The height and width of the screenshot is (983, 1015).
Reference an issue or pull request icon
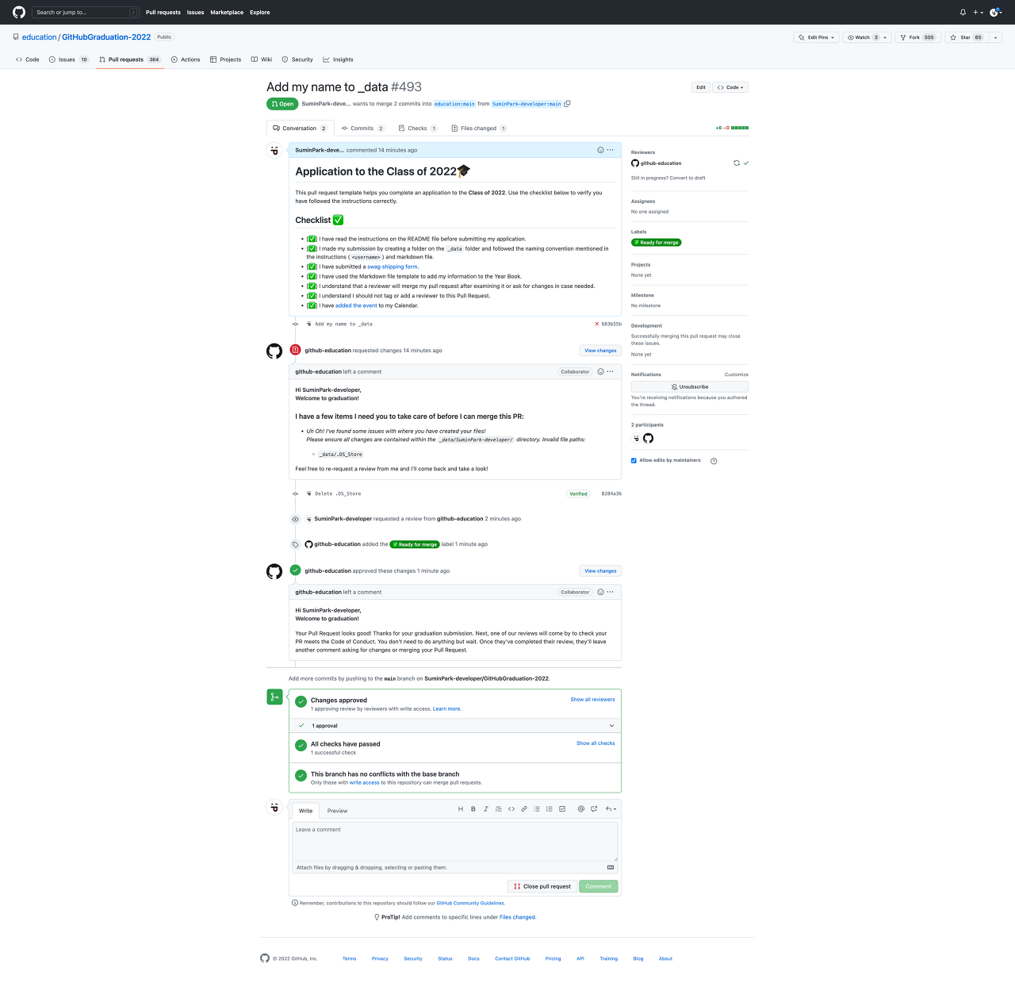click(x=594, y=809)
